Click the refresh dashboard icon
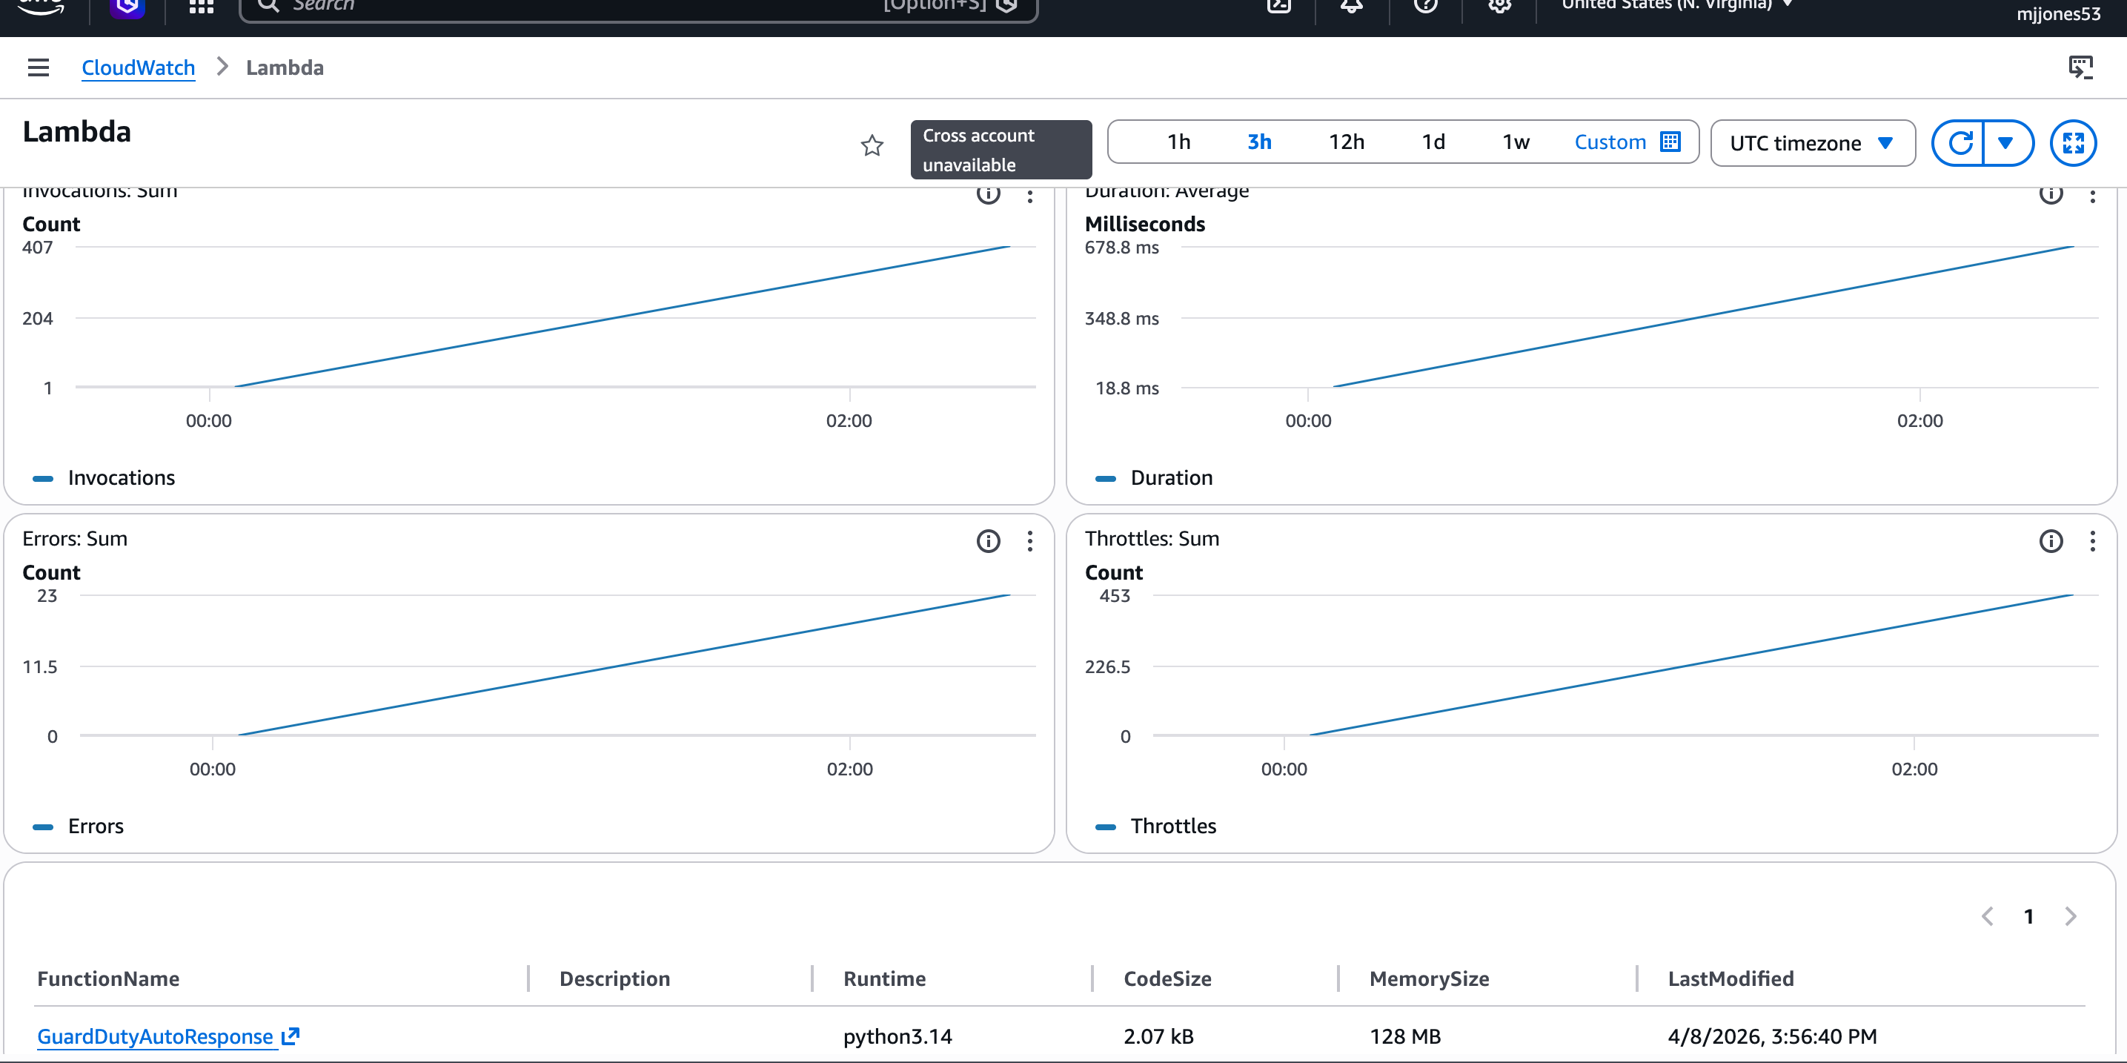 pyautogui.click(x=1960, y=143)
